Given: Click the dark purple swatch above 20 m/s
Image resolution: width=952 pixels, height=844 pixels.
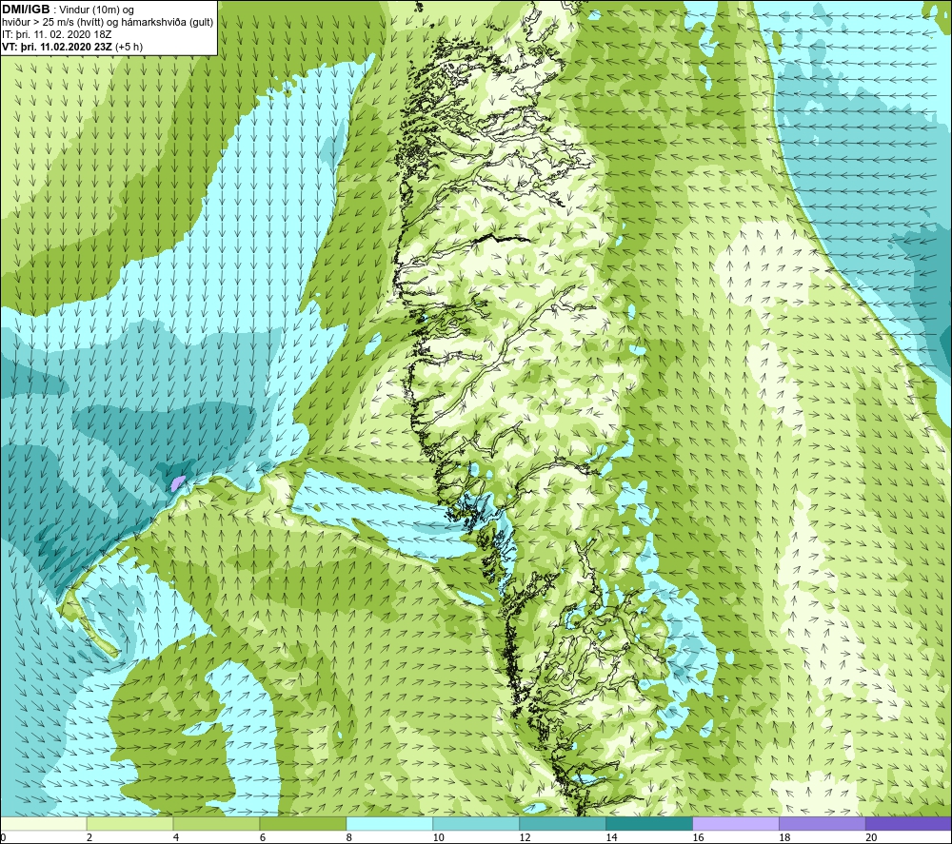Looking at the screenshot, I should [x=908, y=823].
